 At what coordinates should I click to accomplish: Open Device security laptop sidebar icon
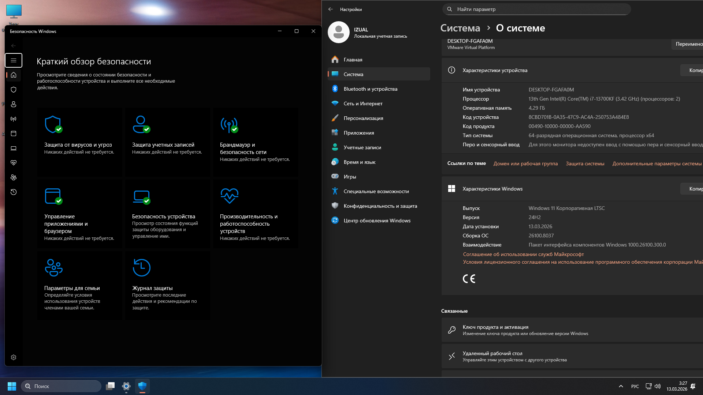(14, 148)
